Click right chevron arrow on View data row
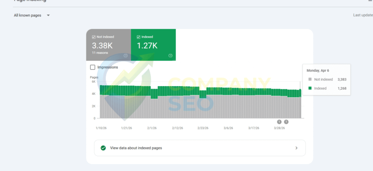Viewport: 373px width, 171px height. (296, 148)
